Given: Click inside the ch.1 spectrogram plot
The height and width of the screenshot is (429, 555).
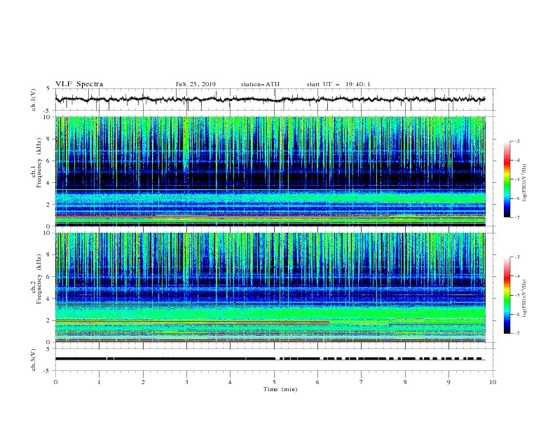Looking at the screenshot, I should (270, 171).
